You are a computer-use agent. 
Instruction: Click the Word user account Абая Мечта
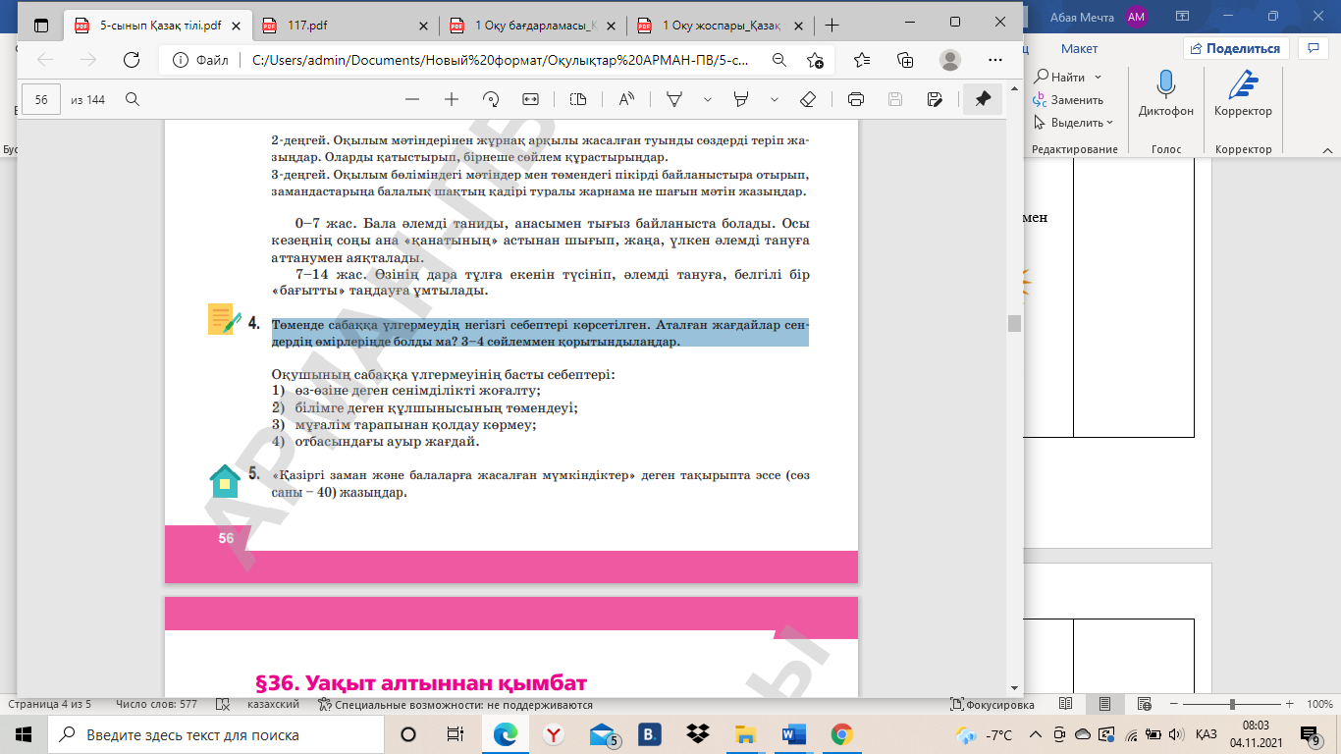[1098, 17]
